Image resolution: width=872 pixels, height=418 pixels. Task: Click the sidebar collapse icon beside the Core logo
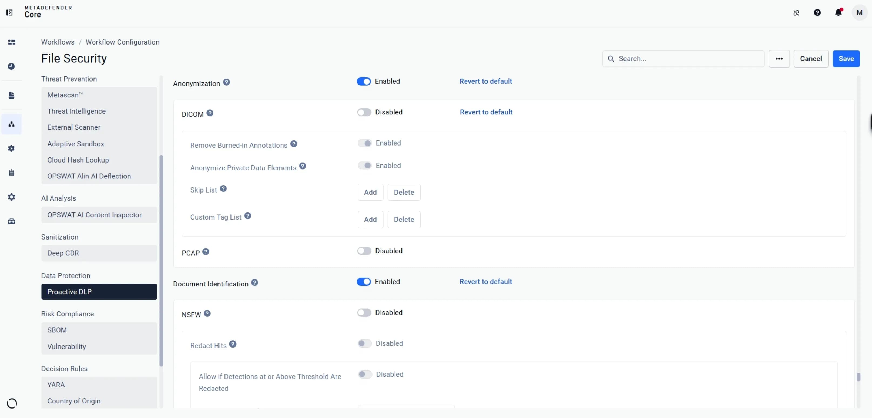pos(9,12)
